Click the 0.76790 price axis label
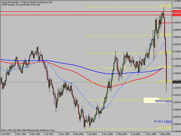 point(177,59)
